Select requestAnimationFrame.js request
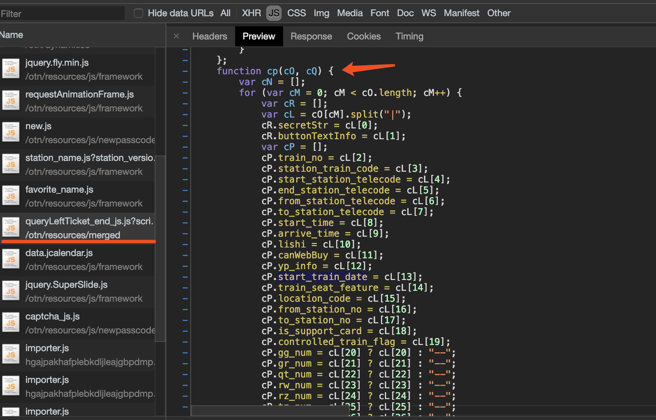 click(x=77, y=101)
